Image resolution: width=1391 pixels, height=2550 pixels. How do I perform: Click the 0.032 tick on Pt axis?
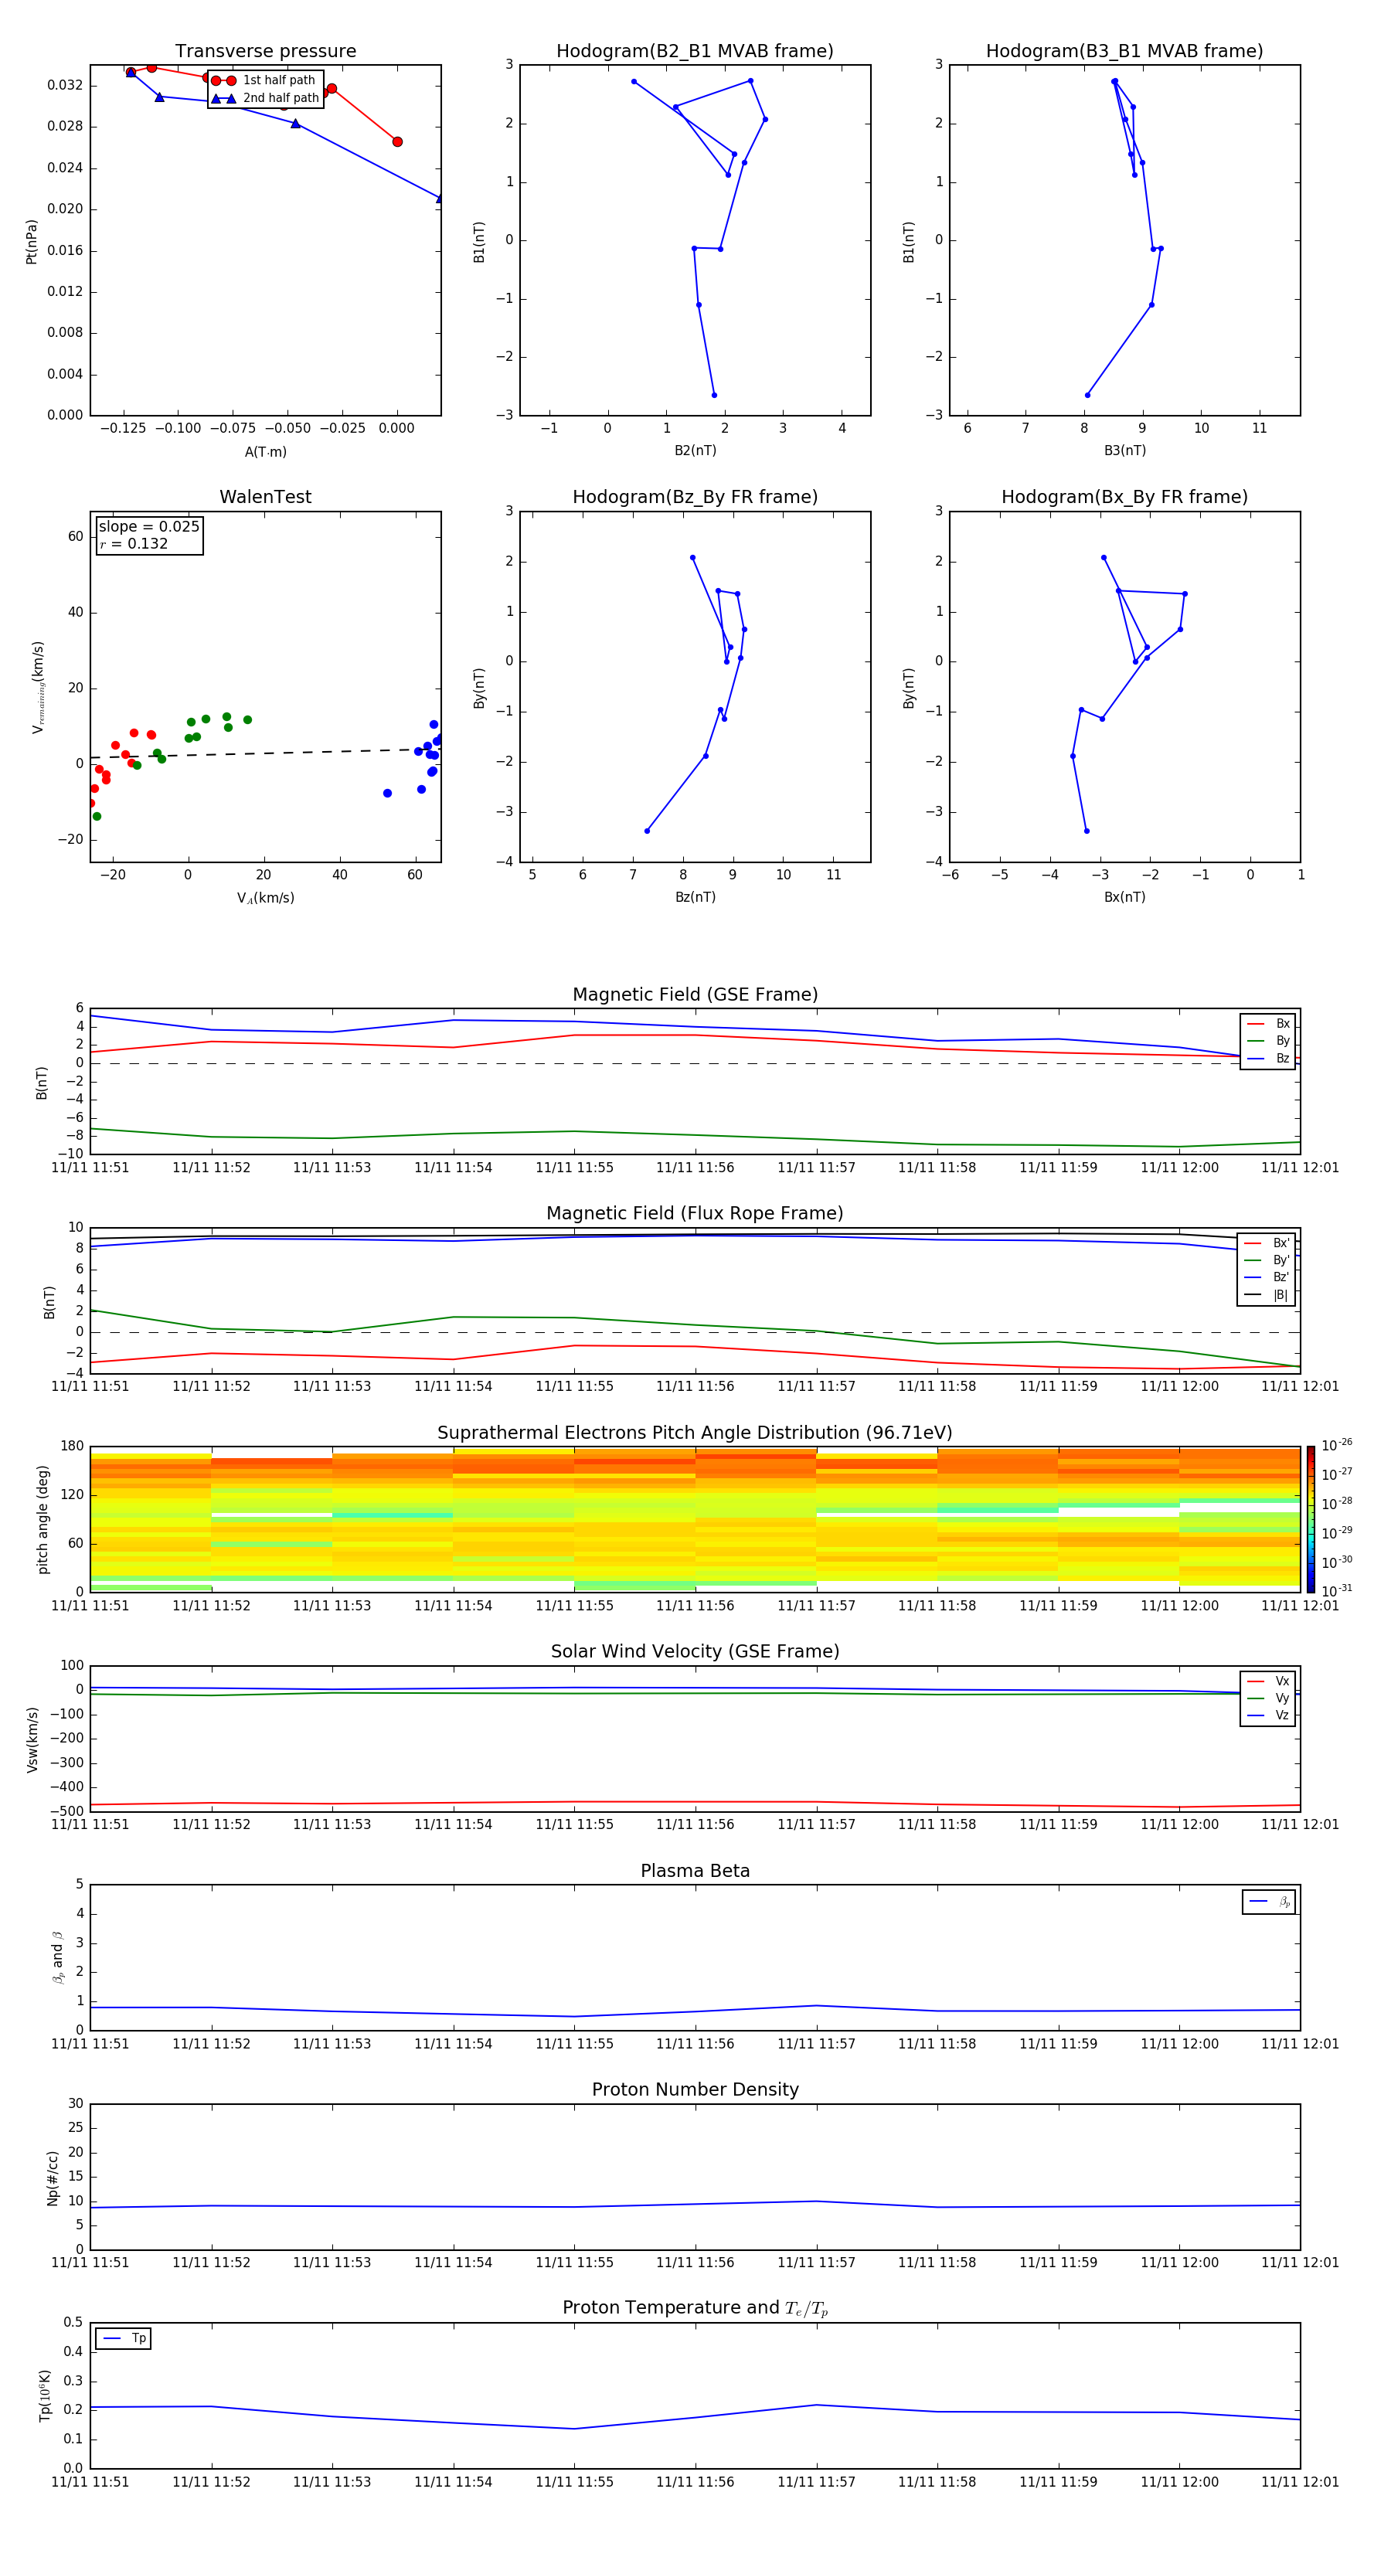point(66,85)
